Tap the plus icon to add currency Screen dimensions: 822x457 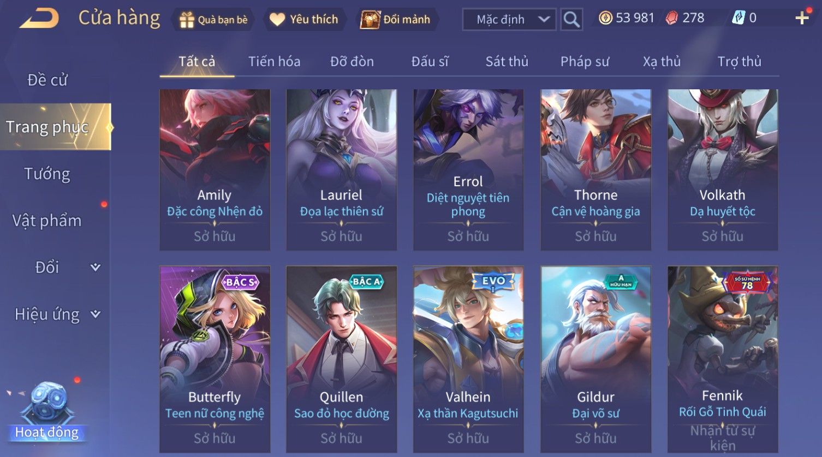[802, 18]
